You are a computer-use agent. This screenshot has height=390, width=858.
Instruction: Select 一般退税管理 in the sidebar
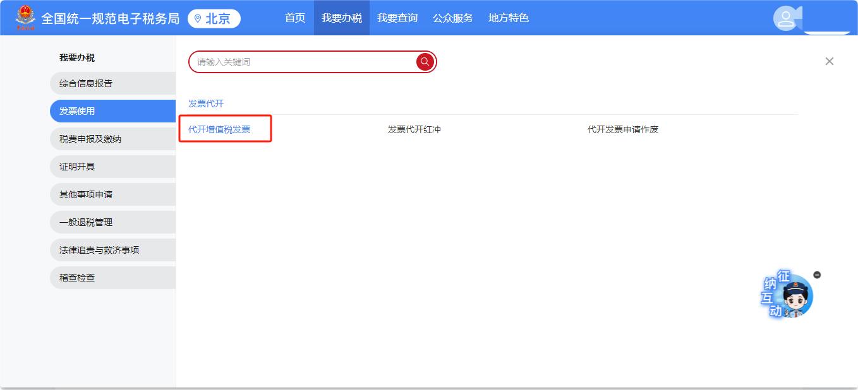[x=86, y=222]
